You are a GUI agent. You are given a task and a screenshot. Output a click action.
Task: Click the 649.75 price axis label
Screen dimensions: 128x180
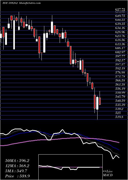[120, 16]
